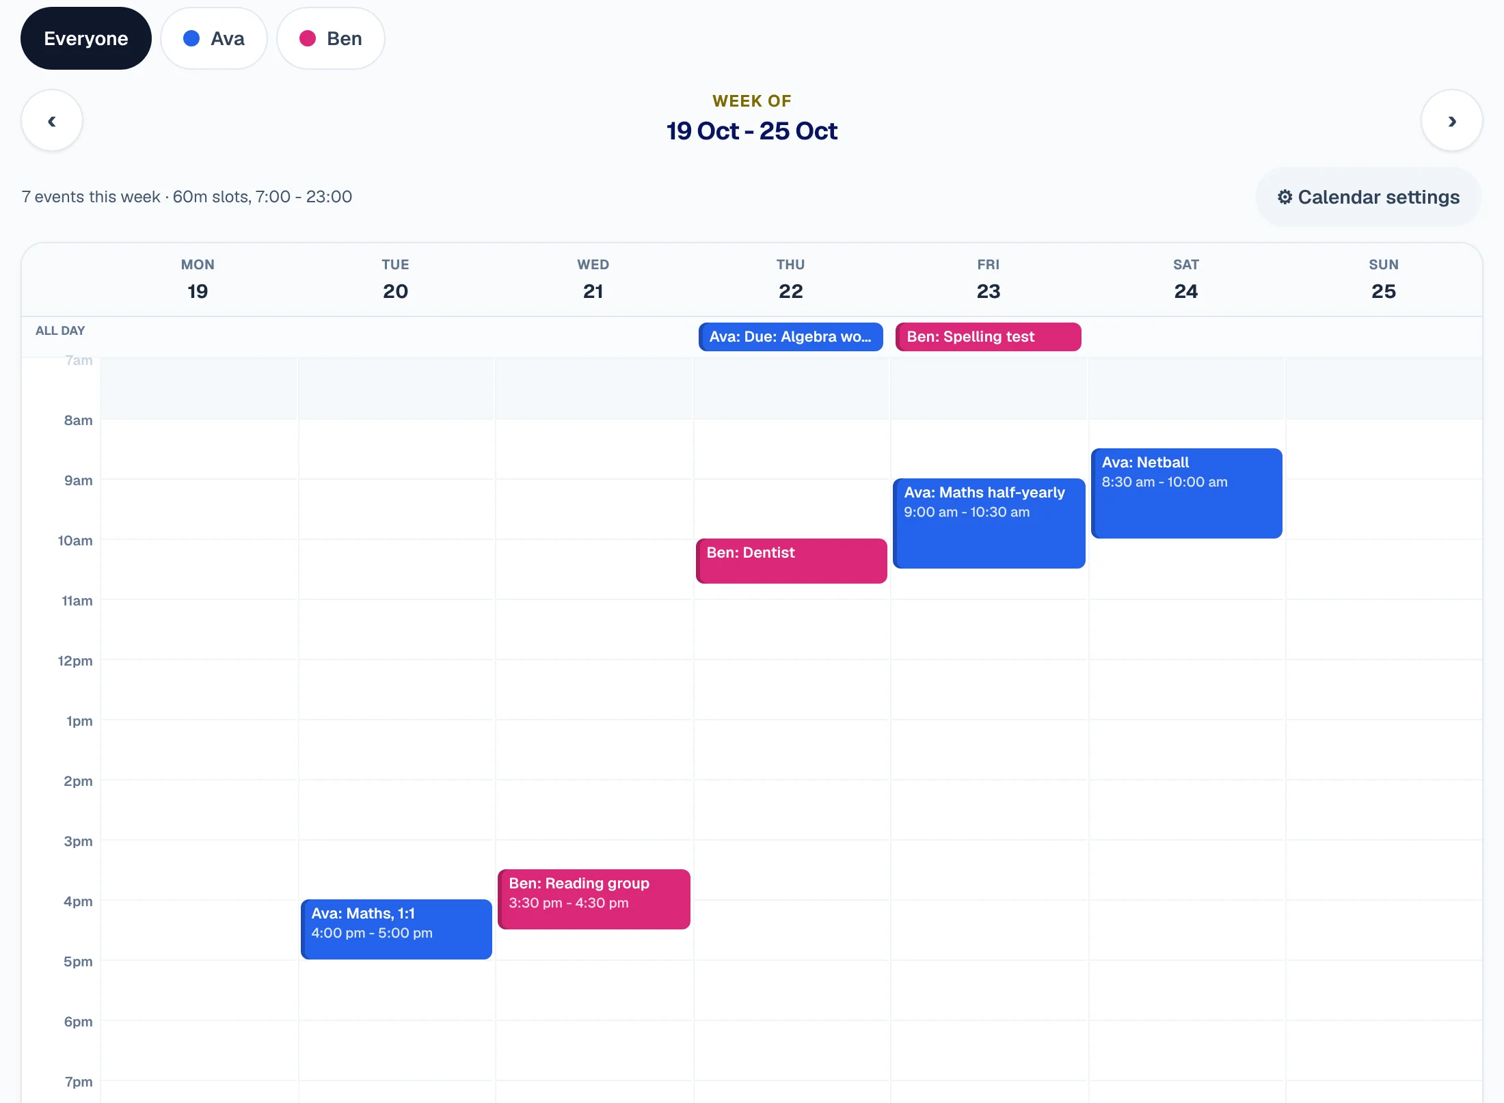Open the Ava: Netball event
Screen dimensions: 1504x1103
coord(1187,493)
